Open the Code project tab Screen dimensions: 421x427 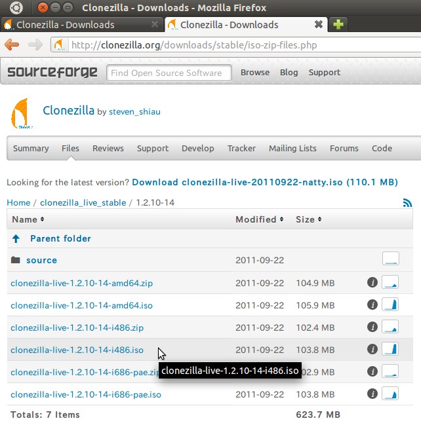click(x=382, y=149)
